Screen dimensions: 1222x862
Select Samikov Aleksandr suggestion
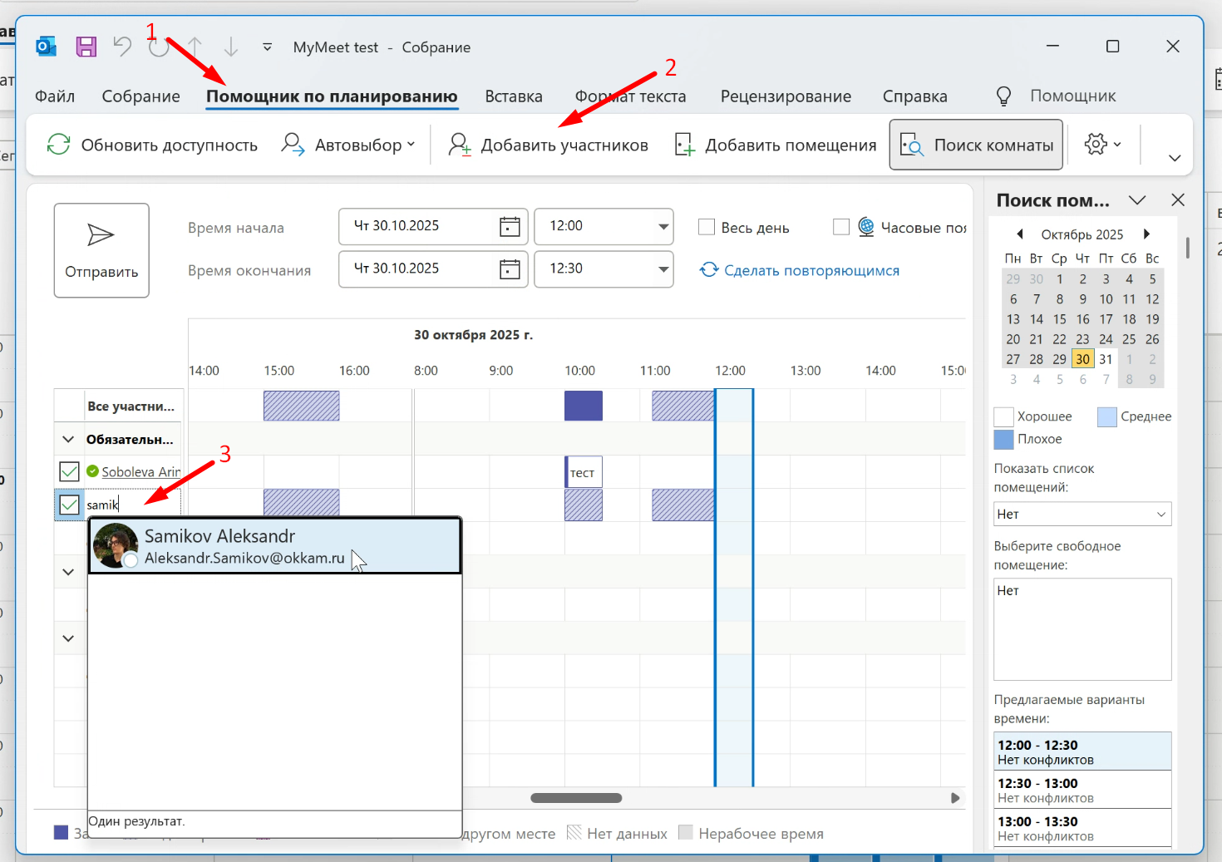(275, 546)
